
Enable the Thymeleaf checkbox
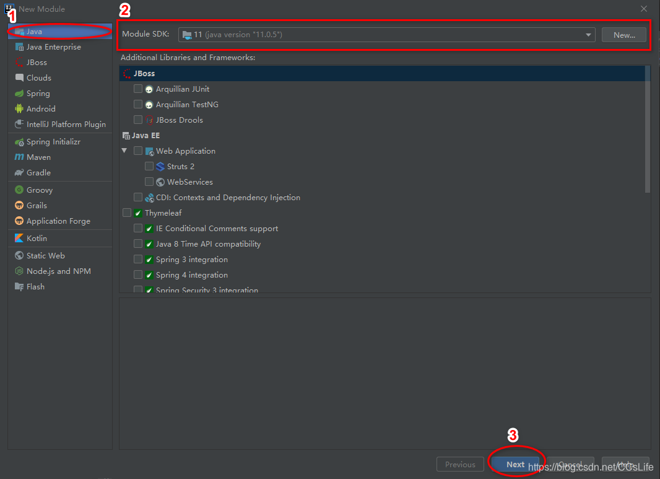tap(127, 213)
